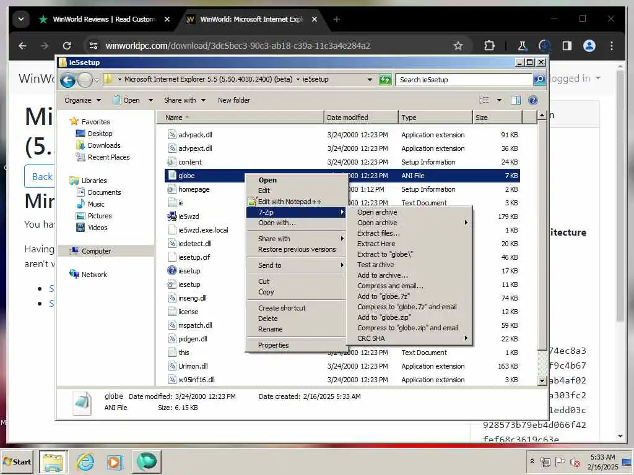The width and height of the screenshot is (634, 475).
Task: Open the Start menu
Action: tap(17, 461)
